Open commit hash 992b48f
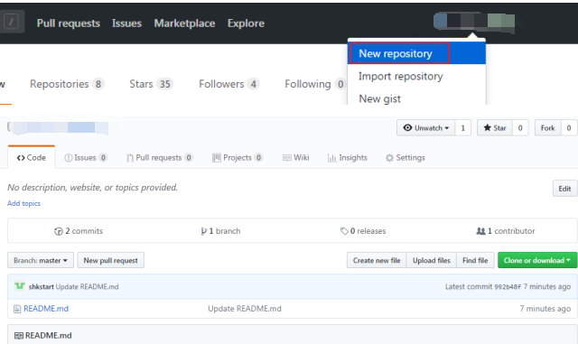The height and width of the screenshot is (344, 578). 508,286
